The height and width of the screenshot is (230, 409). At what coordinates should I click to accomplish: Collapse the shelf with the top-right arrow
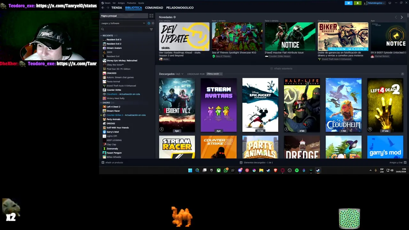pos(402,74)
